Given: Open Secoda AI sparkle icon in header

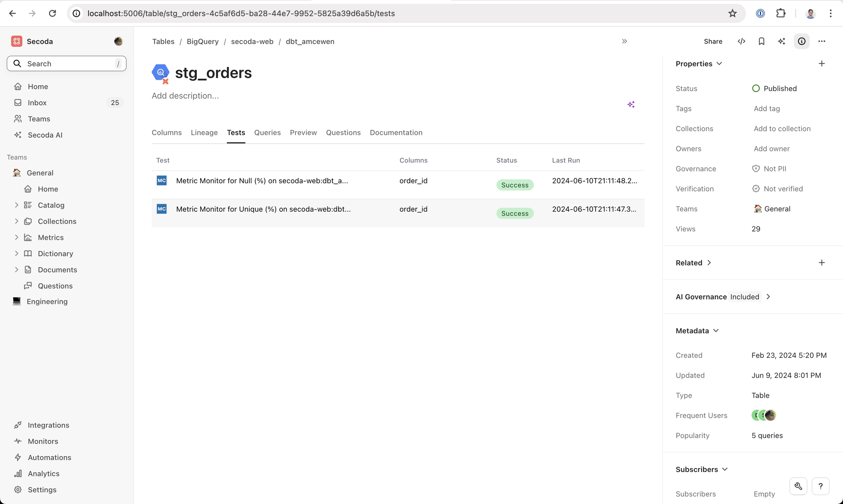Looking at the screenshot, I should click(x=782, y=41).
